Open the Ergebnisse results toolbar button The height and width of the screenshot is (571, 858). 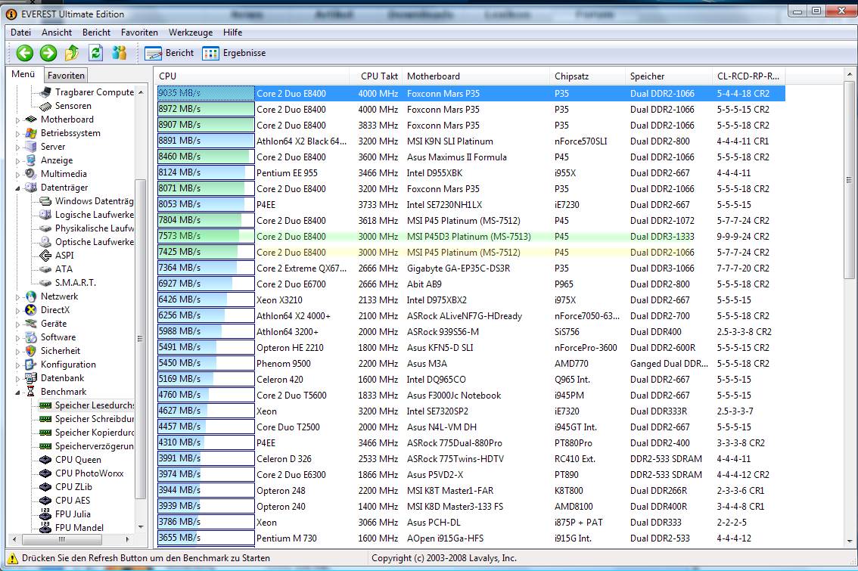tap(234, 53)
